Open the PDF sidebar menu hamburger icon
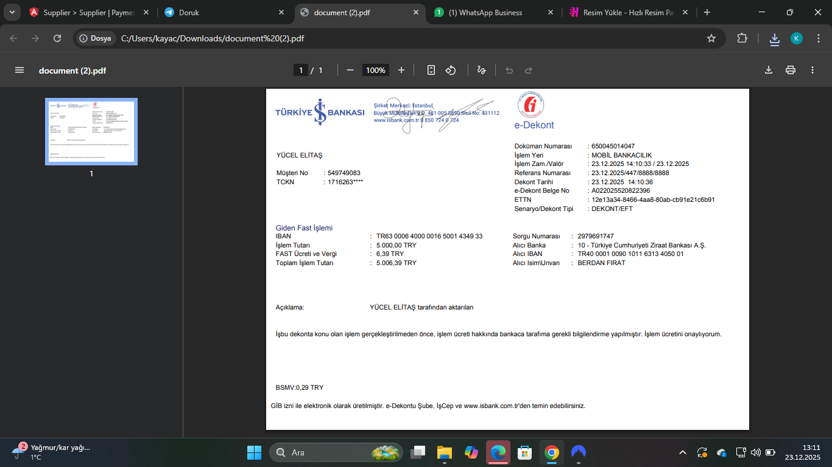Viewport: 832px width, 467px height. pyautogui.click(x=19, y=70)
